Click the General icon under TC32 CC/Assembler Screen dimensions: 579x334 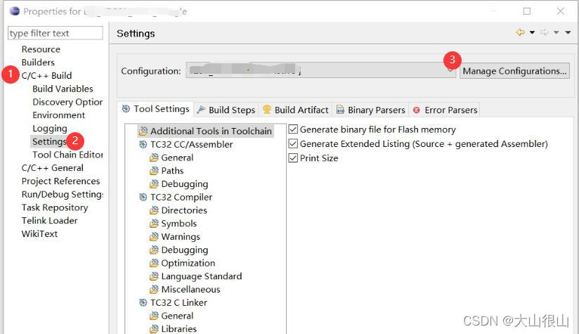[x=154, y=158]
